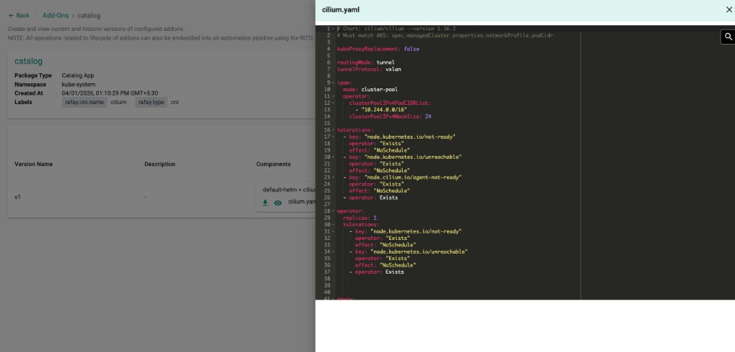The height and width of the screenshot is (352, 735).
Task: Download the cilium.yaml component file
Action: click(265, 203)
